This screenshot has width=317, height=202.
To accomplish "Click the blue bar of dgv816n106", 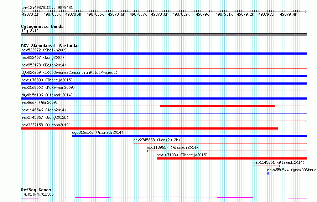I will point(189,136).
